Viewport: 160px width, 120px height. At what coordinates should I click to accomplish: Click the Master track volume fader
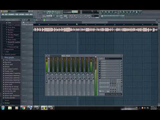[47, 81]
